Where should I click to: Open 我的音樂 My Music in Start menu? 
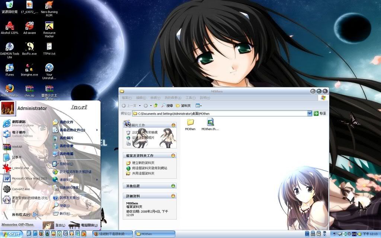(x=63, y=146)
